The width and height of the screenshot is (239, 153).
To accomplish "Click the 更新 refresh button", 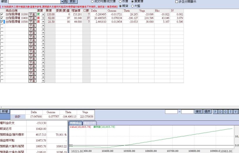I will pos(73,2).
